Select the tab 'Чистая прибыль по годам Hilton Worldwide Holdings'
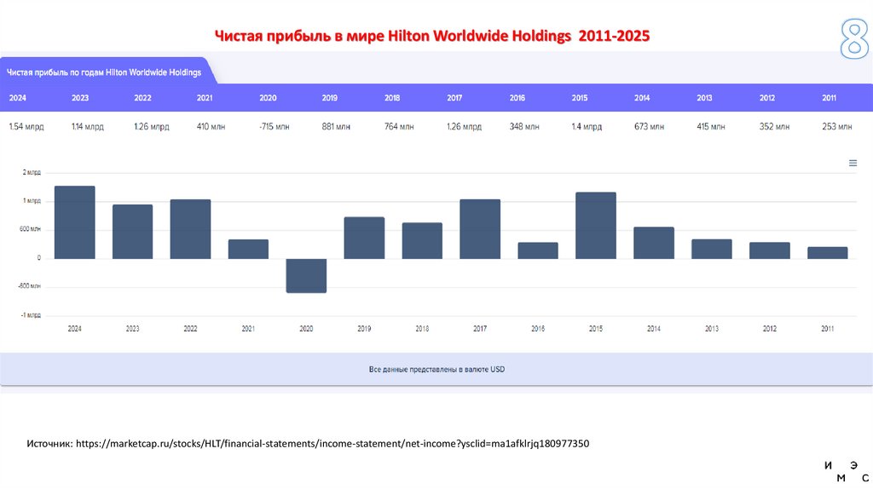Screen dimensions: 873x489 [x=104, y=72]
